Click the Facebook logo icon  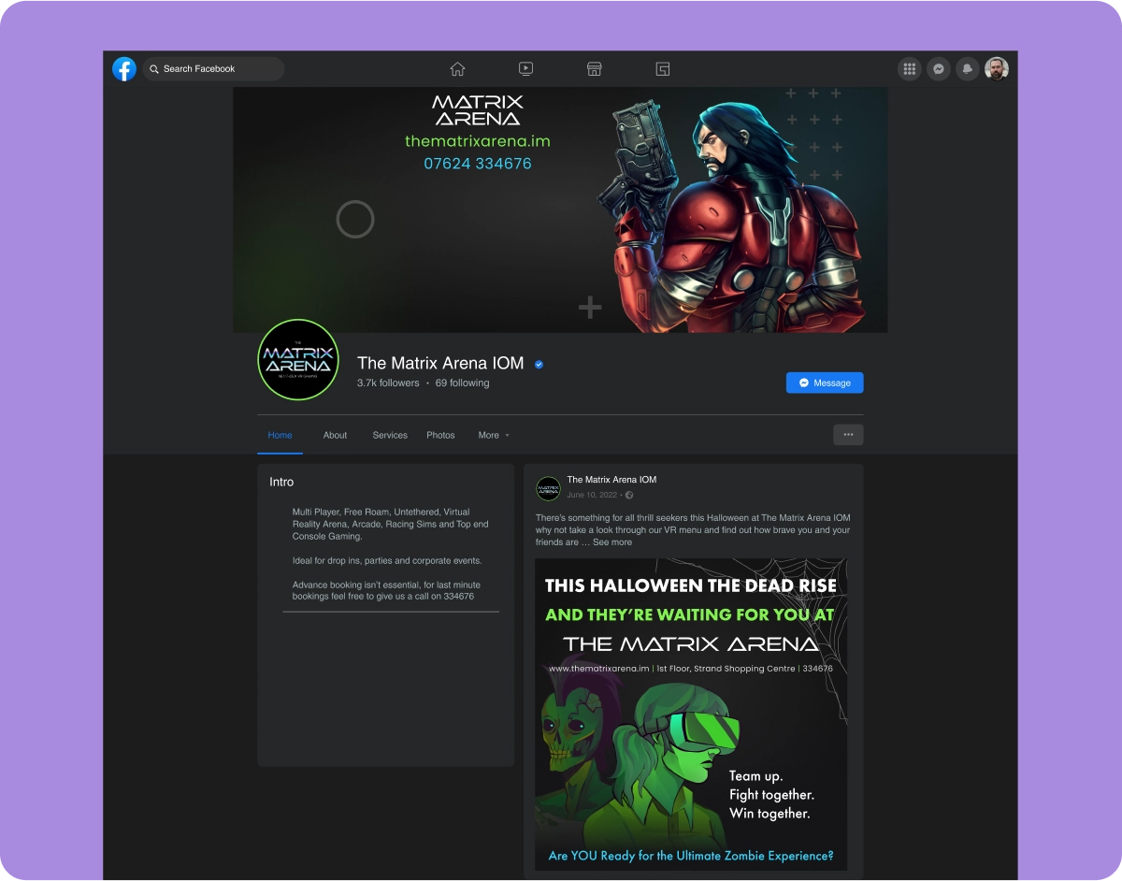pyautogui.click(x=124, y=69)
